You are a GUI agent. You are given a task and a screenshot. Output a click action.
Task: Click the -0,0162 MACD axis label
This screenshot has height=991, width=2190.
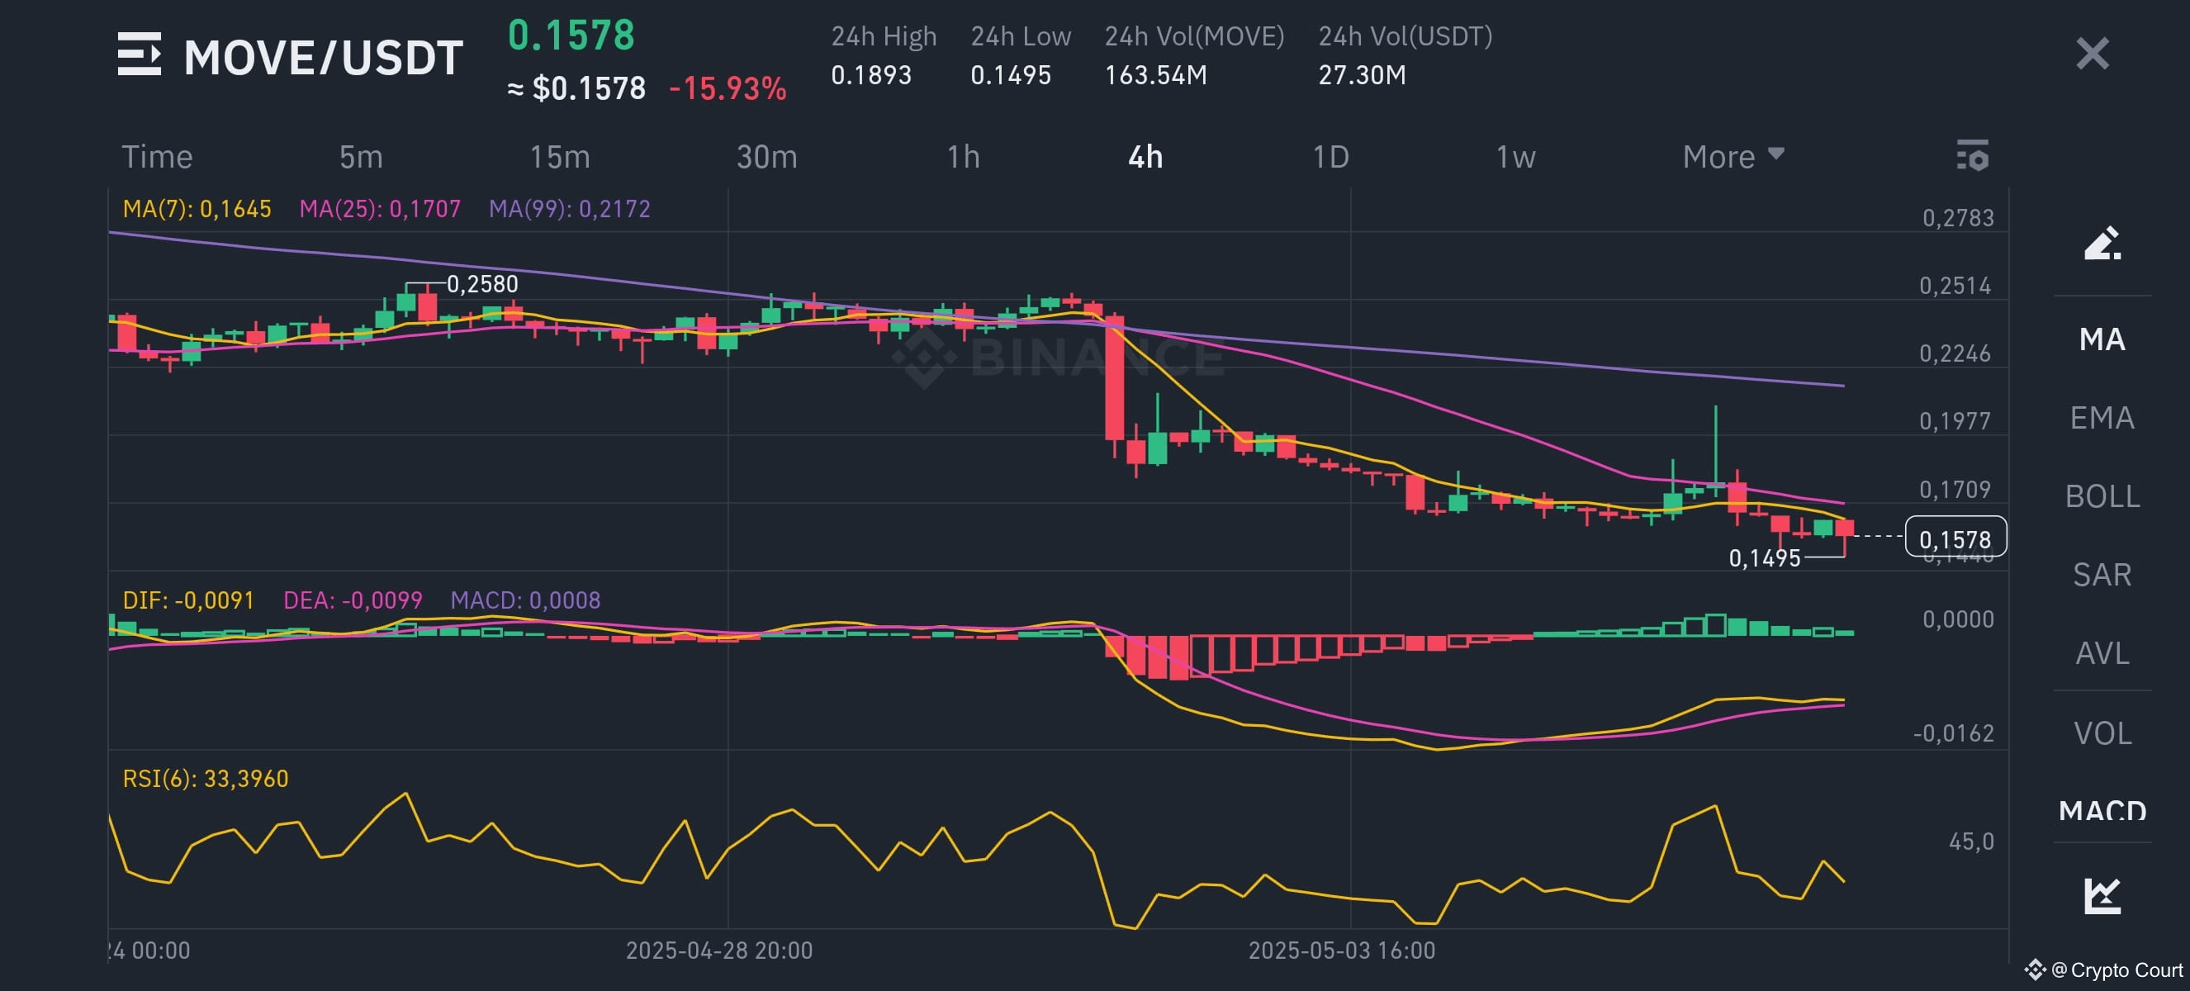click(1953, 733)
